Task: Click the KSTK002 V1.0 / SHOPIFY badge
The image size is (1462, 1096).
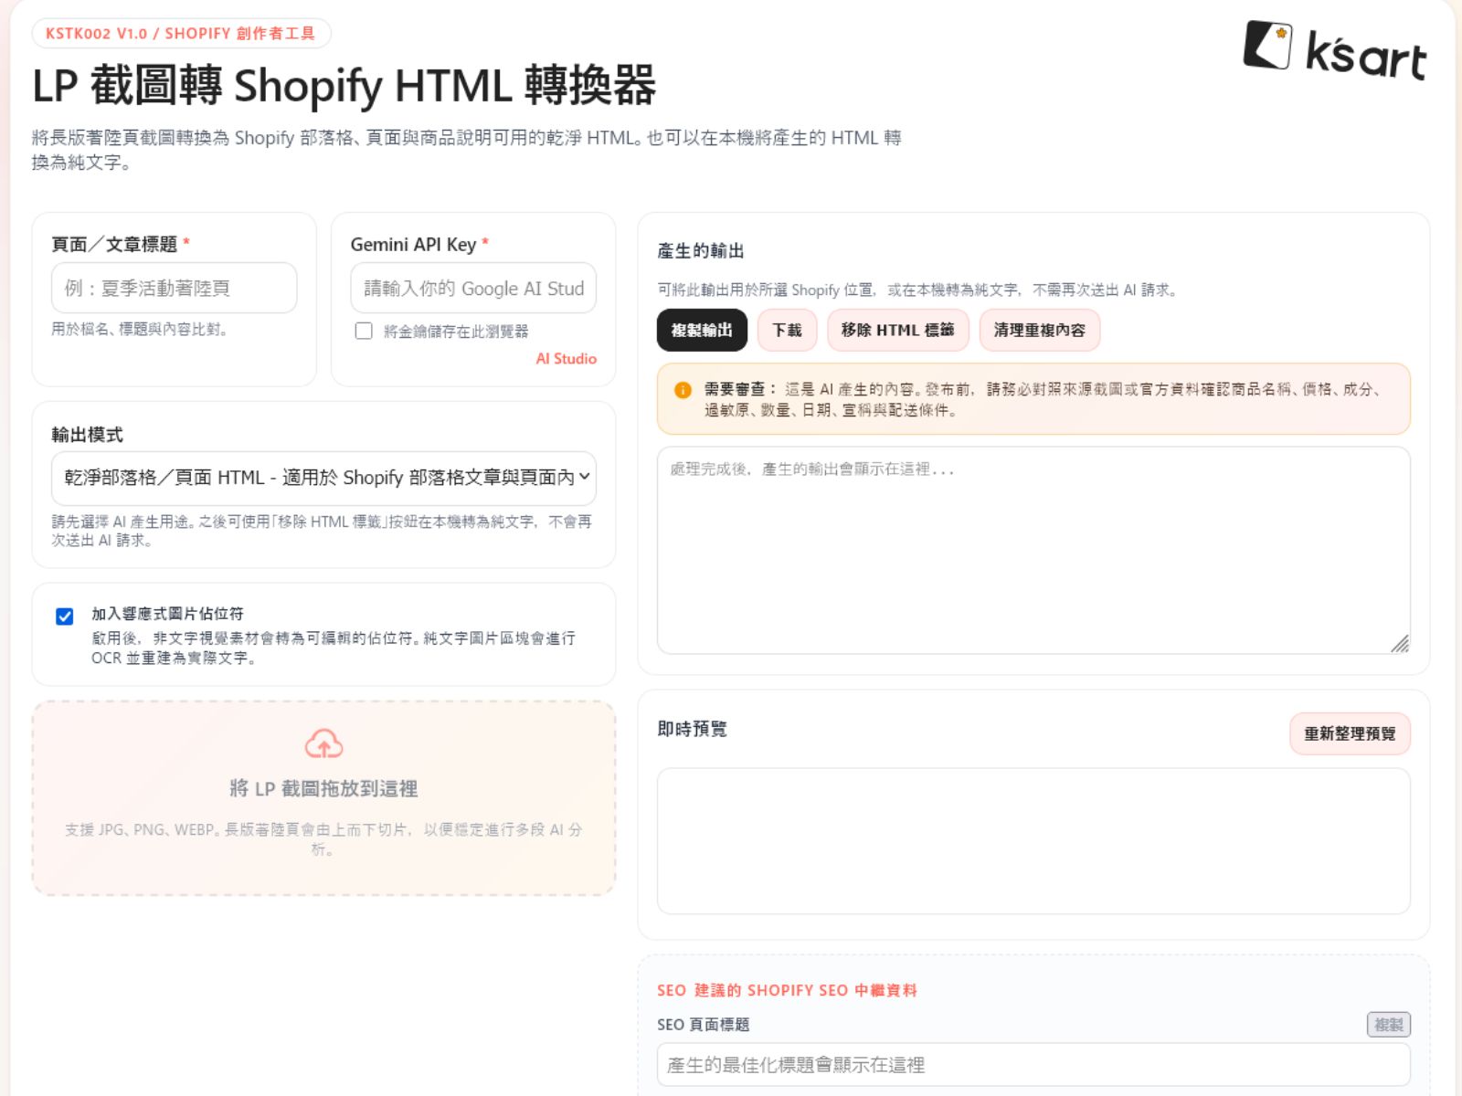Action: tap(181, 34)
